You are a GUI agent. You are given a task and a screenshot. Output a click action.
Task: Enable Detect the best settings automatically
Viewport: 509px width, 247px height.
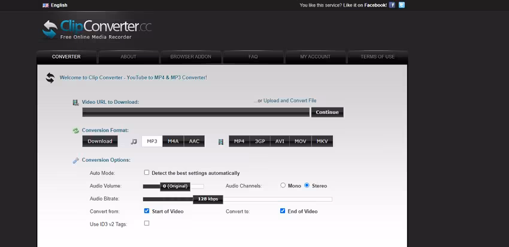click(x=147, y=172)
